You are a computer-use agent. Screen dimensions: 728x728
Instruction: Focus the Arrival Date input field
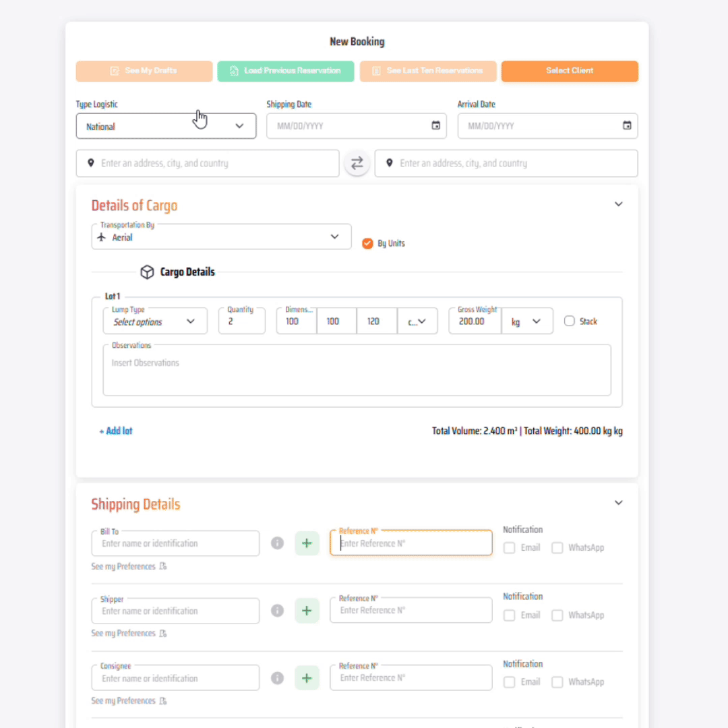[547, 126]
